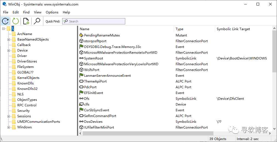Click the vertical scrollbar down arrow
277x142 pixels.
point(274,129)
